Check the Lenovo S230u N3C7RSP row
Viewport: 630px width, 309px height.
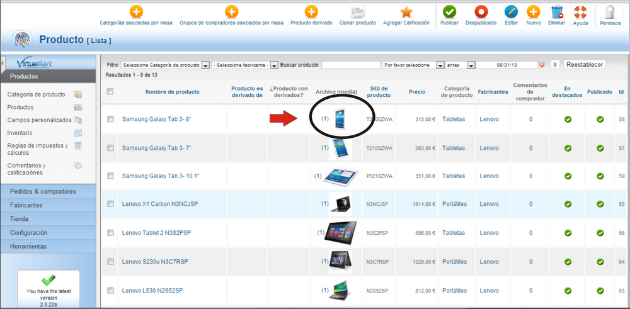(x=110, y=262)
